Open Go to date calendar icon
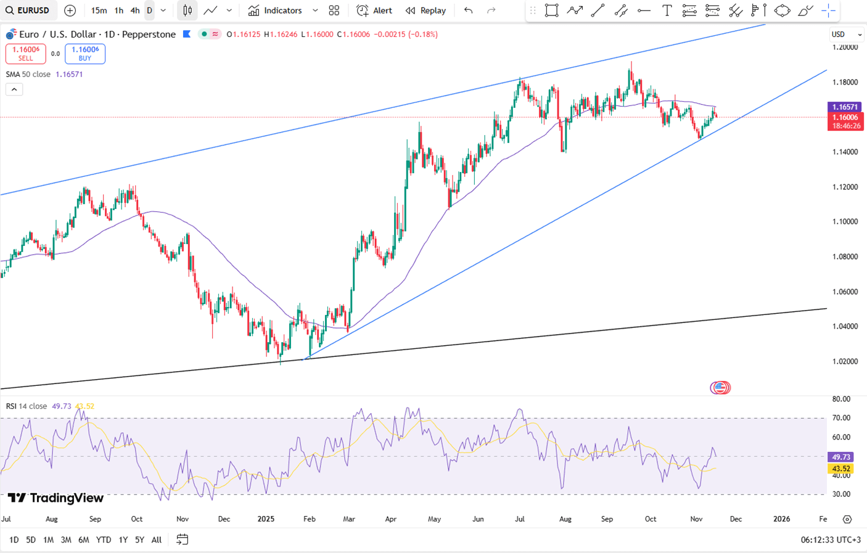 click(182, 539)
